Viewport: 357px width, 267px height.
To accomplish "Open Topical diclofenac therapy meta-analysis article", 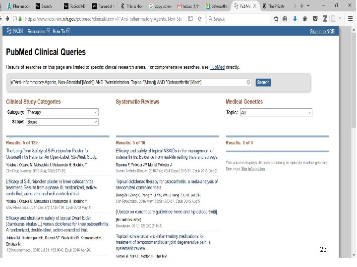I will 167,184.
